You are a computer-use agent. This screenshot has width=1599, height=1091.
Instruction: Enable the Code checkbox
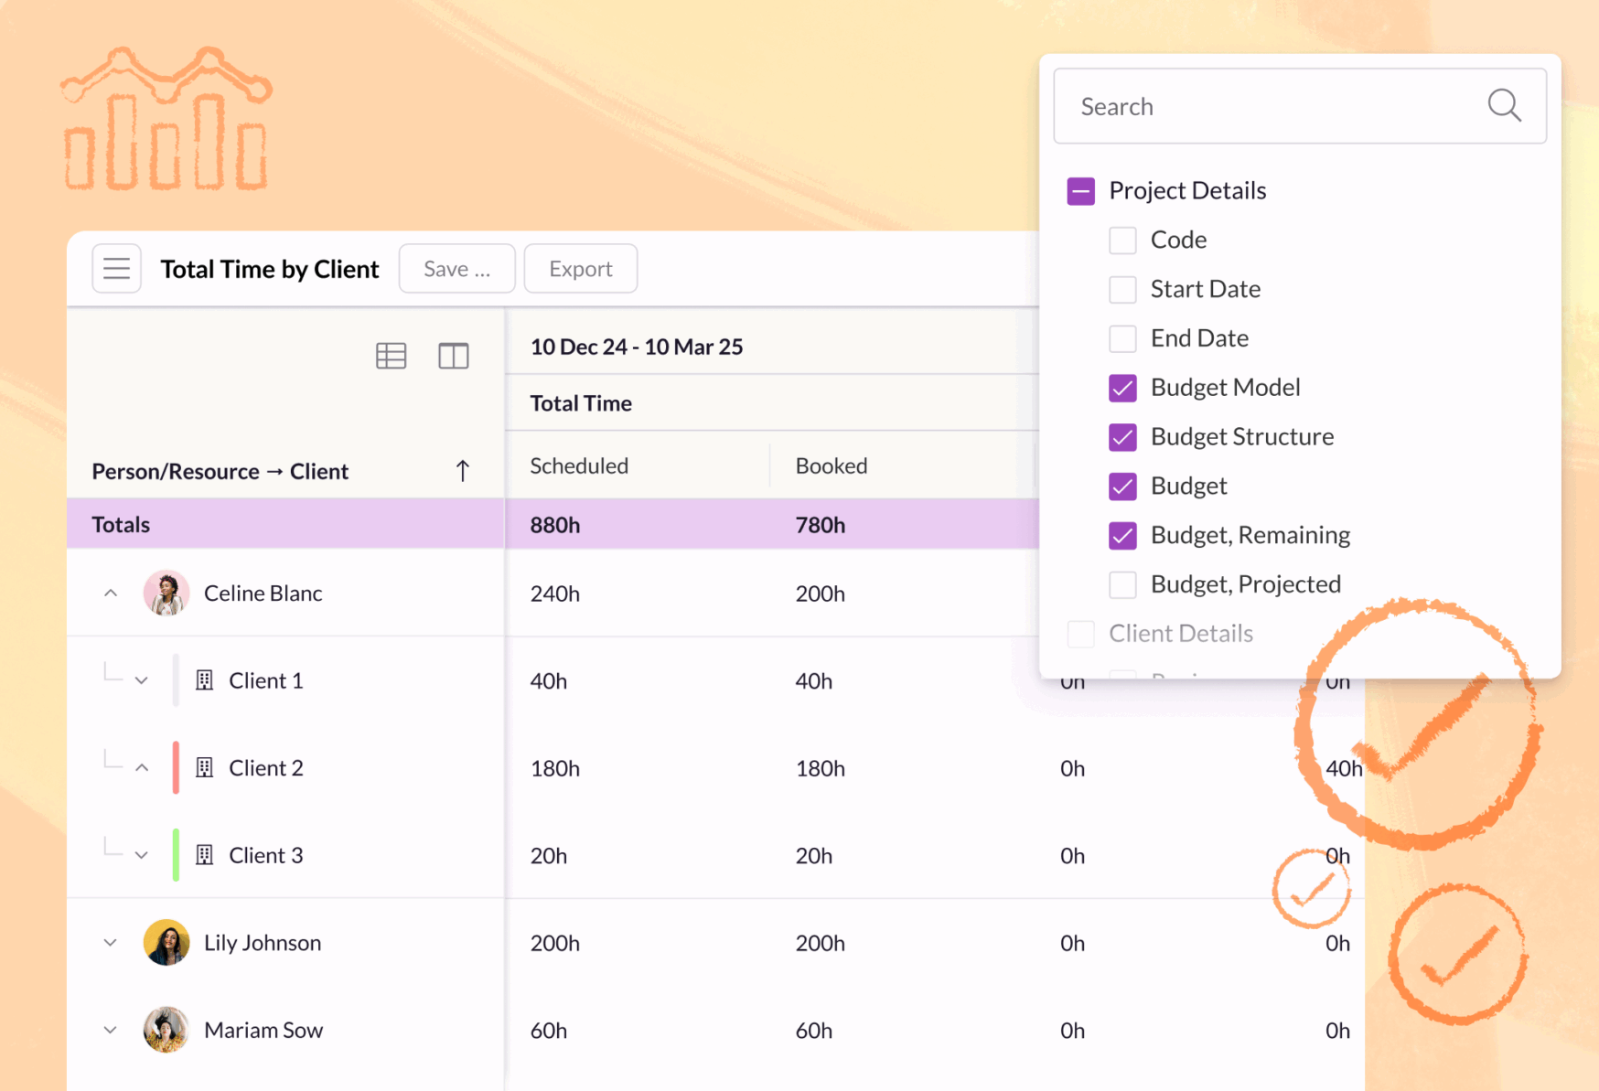click(x=1122, y=241)
